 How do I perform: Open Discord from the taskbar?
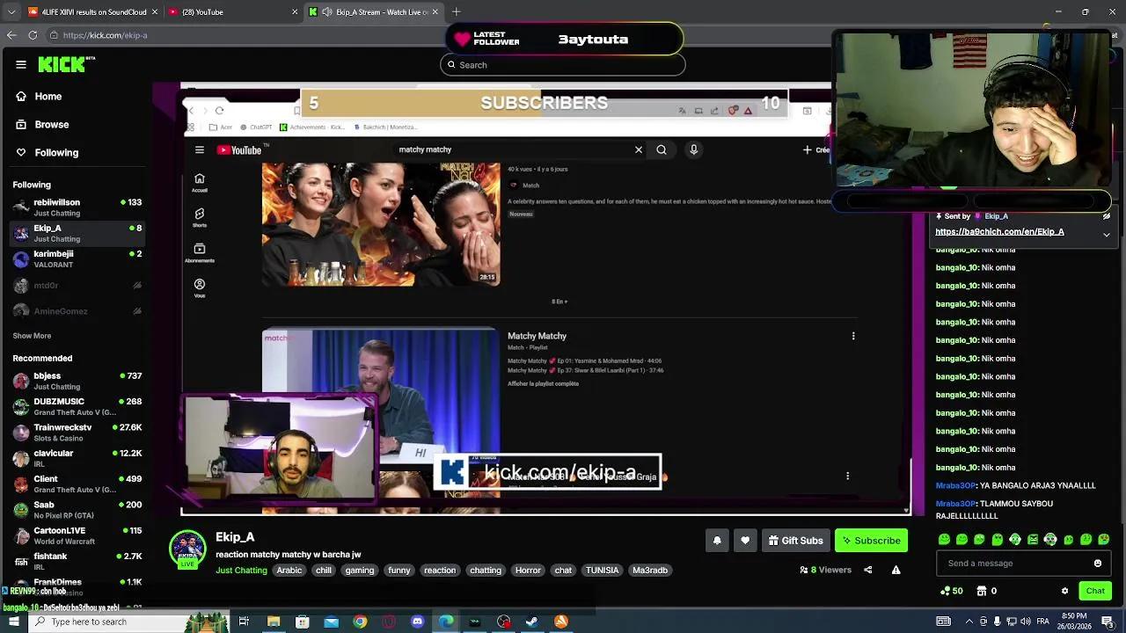pos(417,622)
